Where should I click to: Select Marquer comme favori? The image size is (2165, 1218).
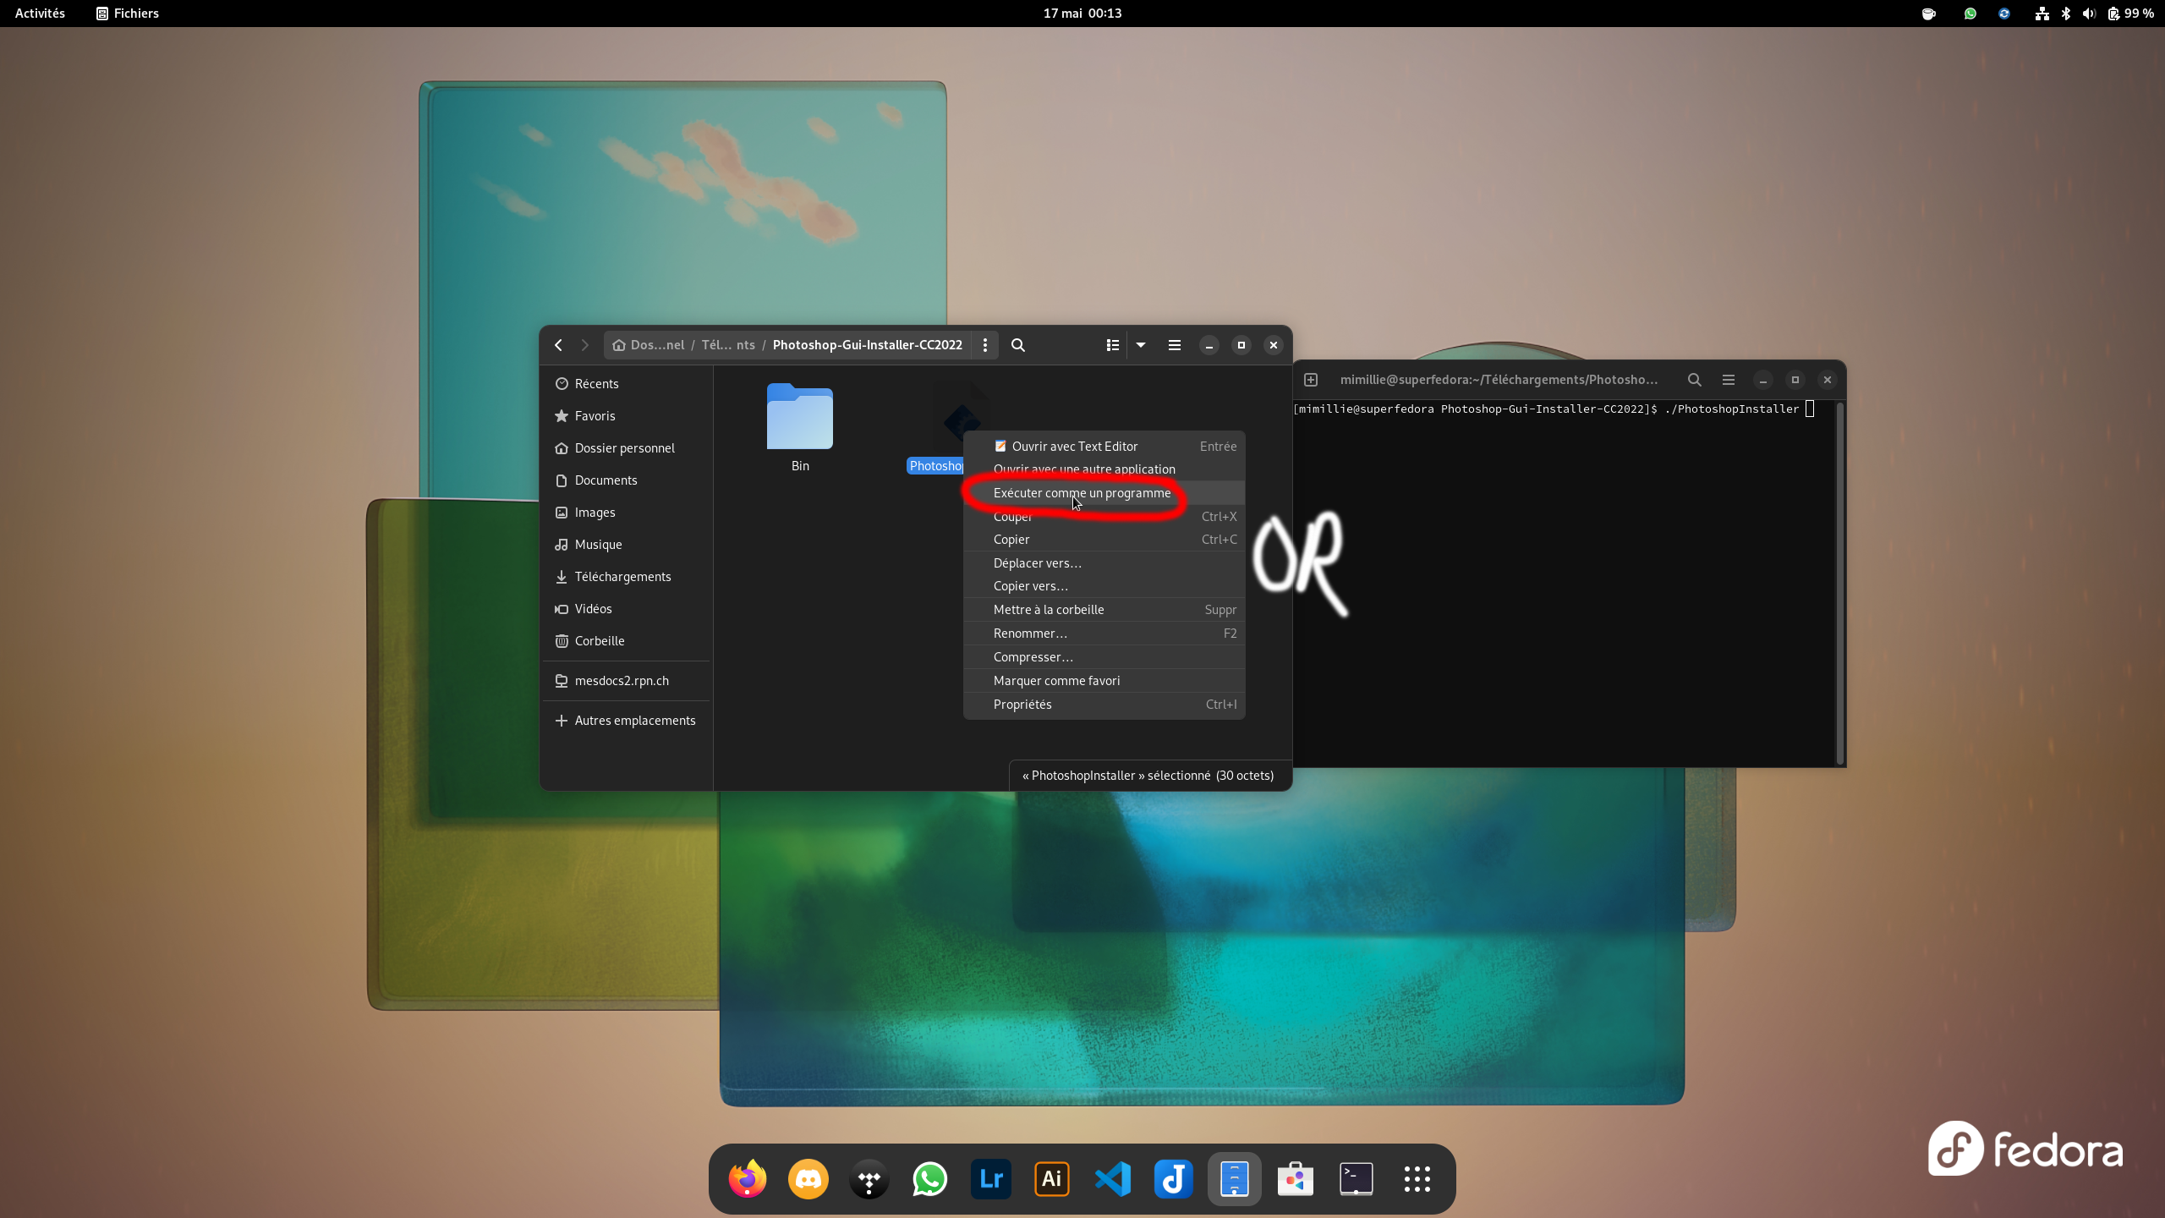[x=1104, y=681]
